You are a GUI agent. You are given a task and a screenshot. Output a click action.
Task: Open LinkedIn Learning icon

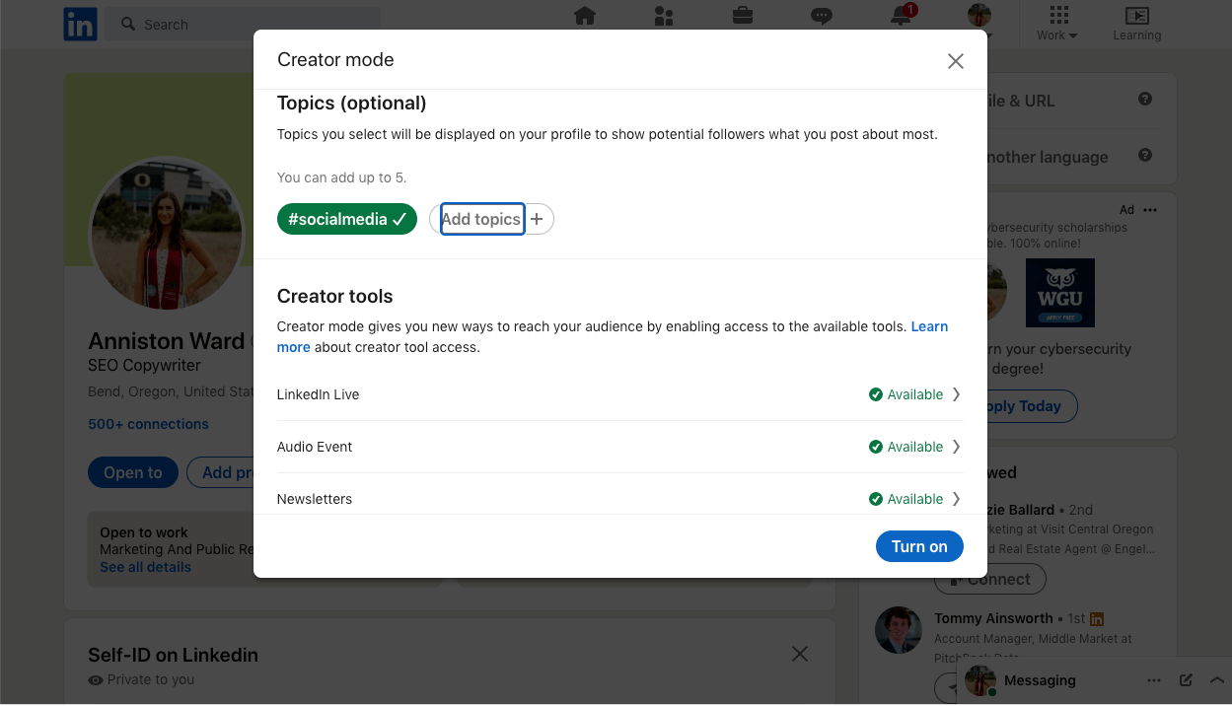[x=1136, y=17]
